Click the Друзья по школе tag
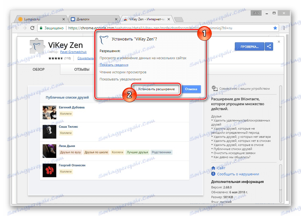The width and height of the screenshot is (301, 216). (96, 152)
